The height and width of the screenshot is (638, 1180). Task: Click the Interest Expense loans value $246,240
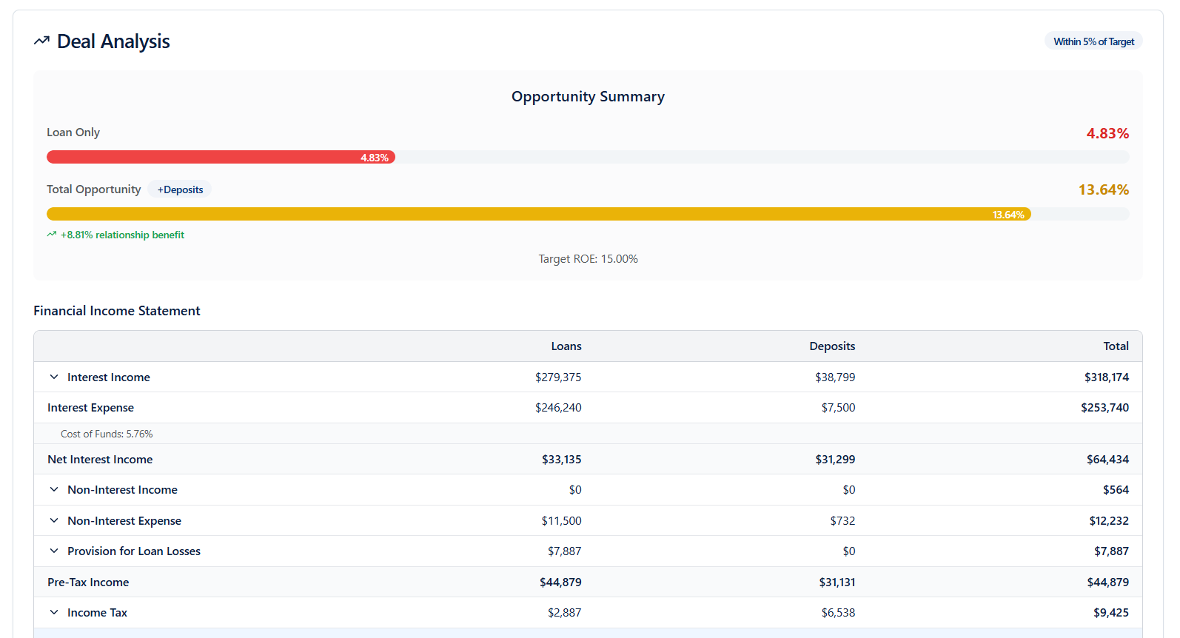(558, 408)
